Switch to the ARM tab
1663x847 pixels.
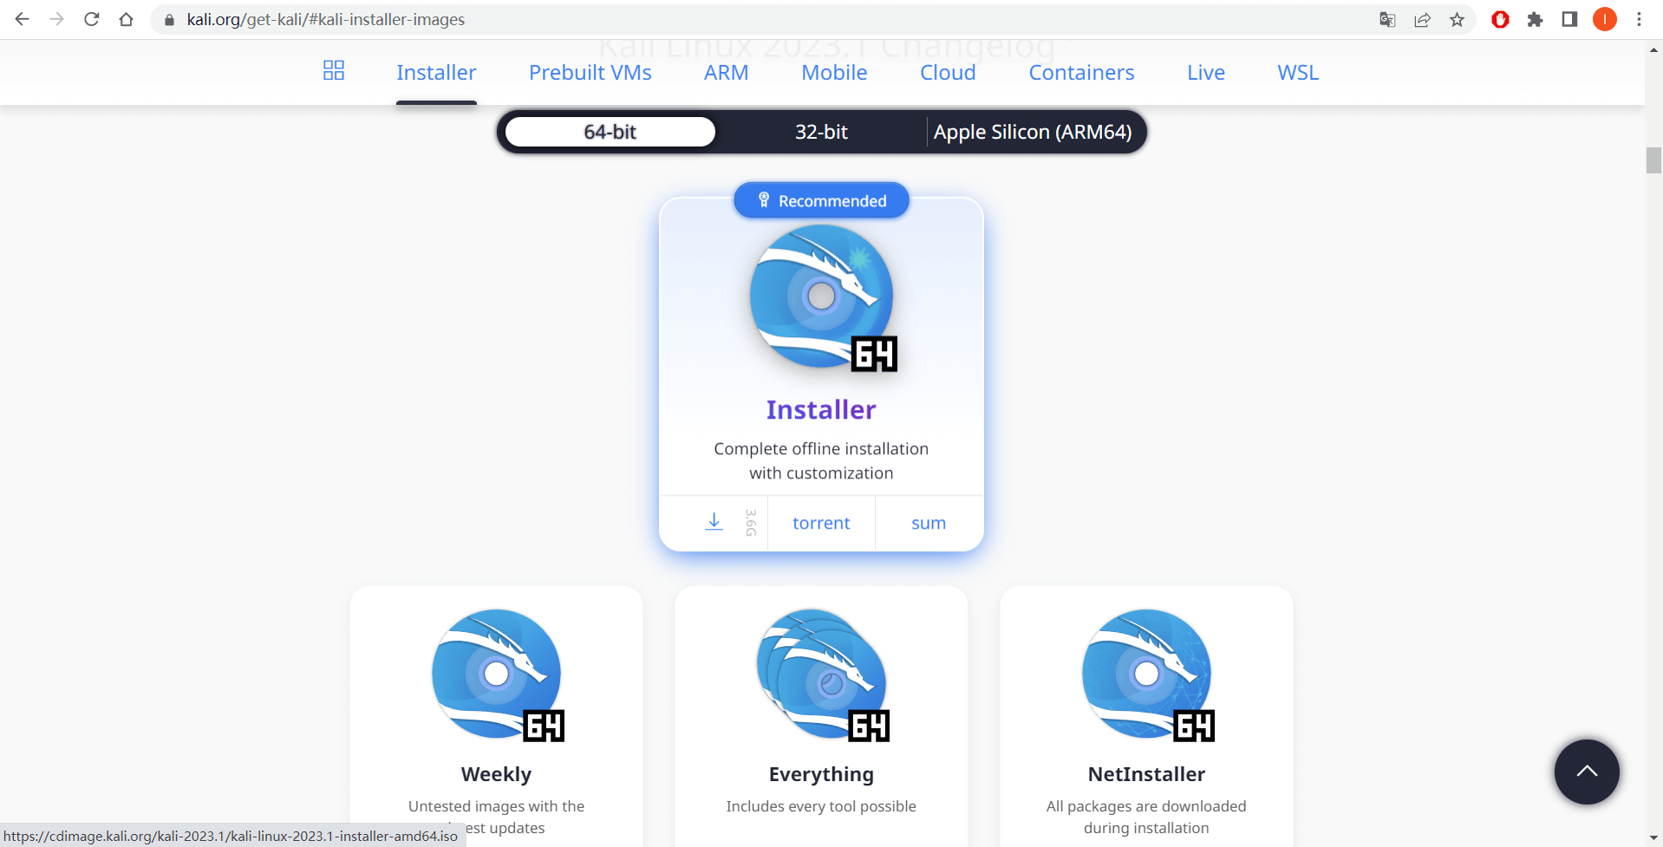tap(727, 73)
